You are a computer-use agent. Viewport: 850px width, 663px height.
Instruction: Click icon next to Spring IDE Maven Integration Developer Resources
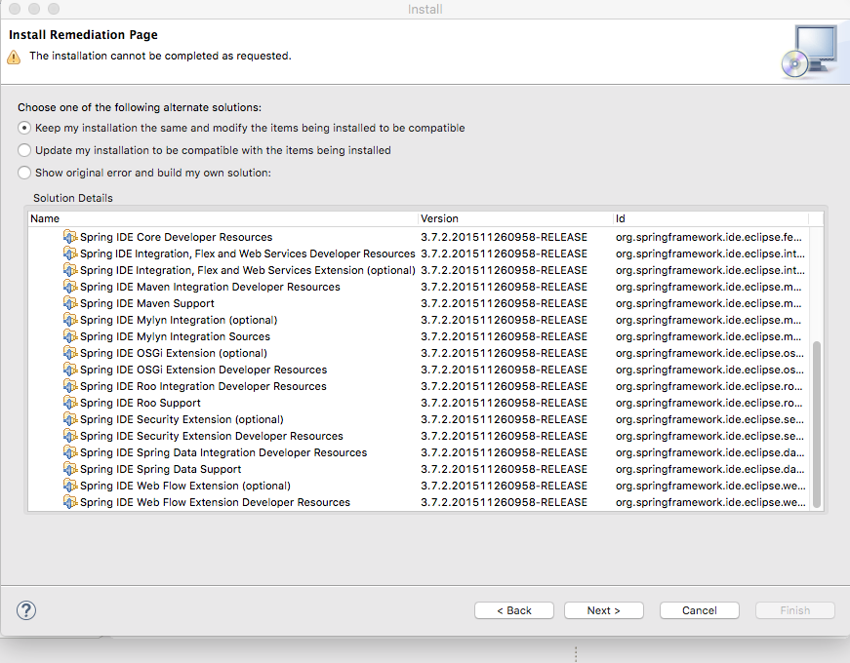click(x=70, y=287)
